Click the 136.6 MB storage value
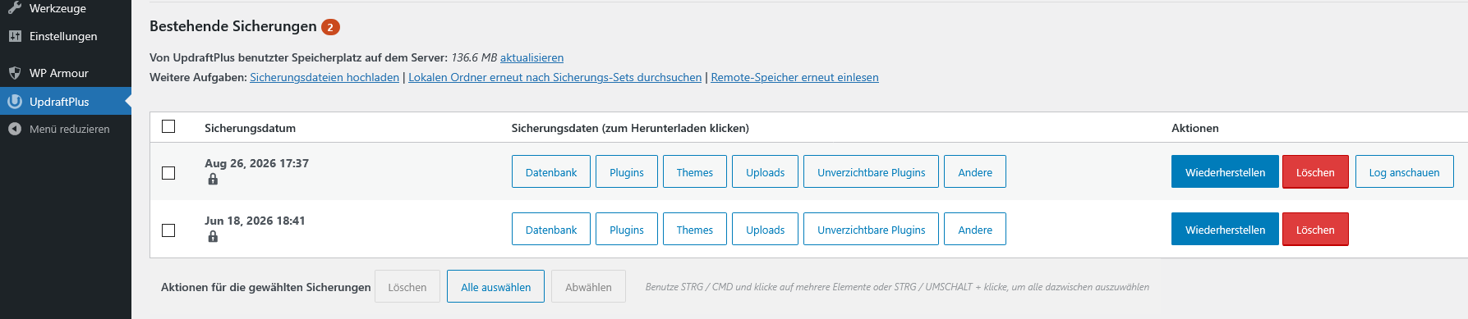 pyautogui.click(x=474, y=57)
